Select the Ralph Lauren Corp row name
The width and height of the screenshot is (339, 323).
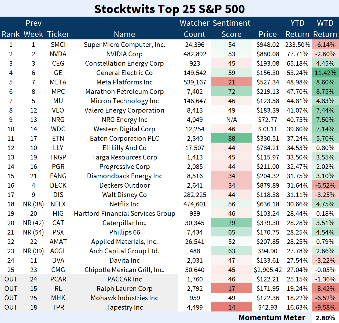[x=124, y=288]
